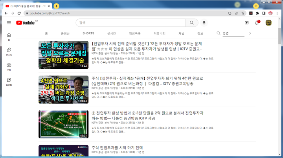This screenshot has height=158, width=283.
Task: Open video titled ① 전업투자 완성 방법과
Action: pyautogui.click(x=147, y=116)
